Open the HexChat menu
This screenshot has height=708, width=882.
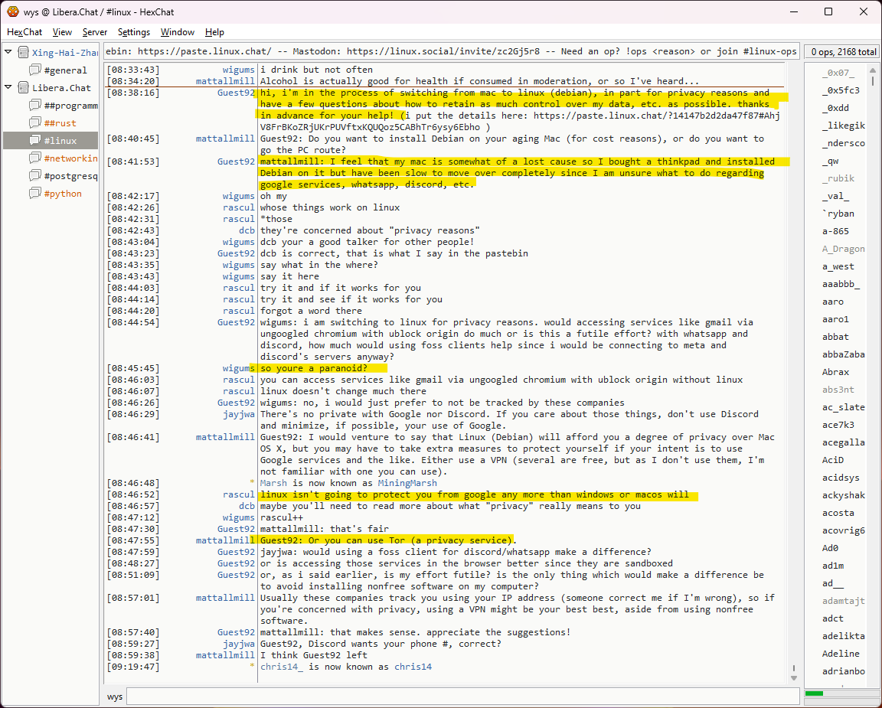click(24, 32)
